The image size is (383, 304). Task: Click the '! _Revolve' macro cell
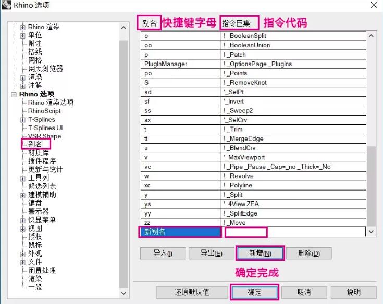(x=293, y=176)
